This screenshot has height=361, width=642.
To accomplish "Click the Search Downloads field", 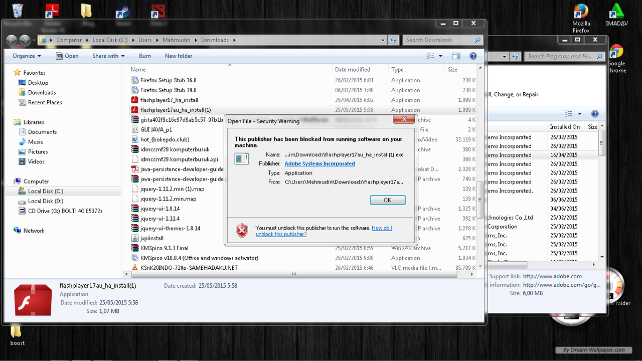I will (443, 40).
